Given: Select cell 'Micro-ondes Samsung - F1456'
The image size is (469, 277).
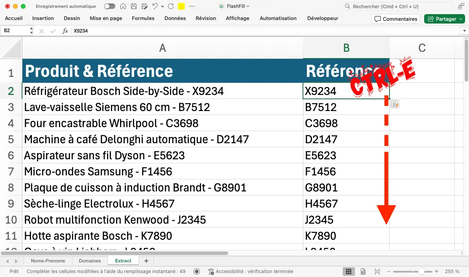Looking at the screenshot, I should 162,171.
